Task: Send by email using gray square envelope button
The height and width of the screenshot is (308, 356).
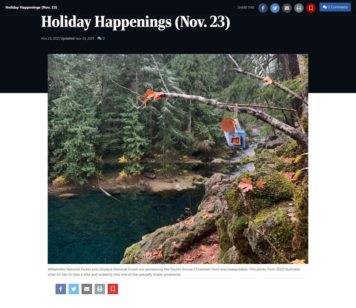Action: 87,289
